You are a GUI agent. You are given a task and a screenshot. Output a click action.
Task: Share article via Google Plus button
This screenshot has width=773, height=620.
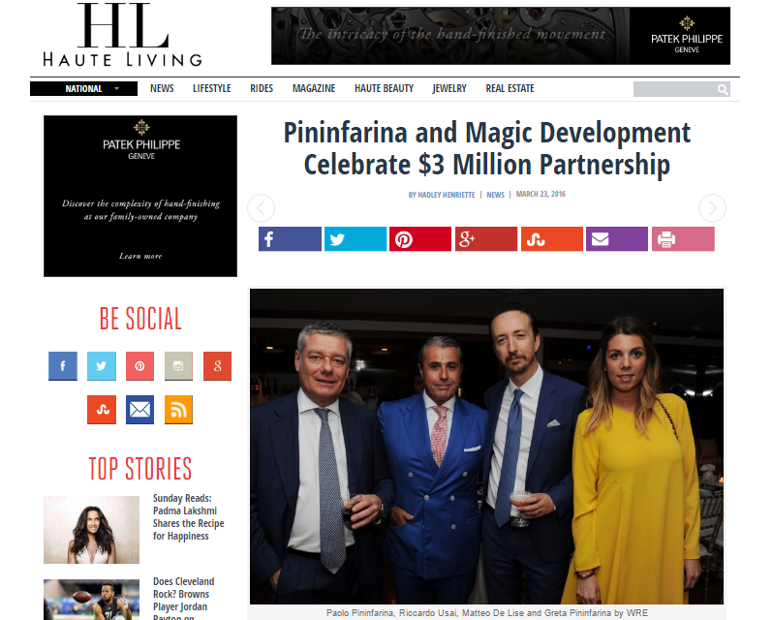(486, 239)
